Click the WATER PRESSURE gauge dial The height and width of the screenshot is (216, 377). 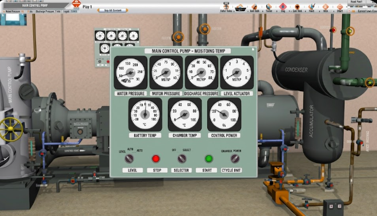pos(130,73)
